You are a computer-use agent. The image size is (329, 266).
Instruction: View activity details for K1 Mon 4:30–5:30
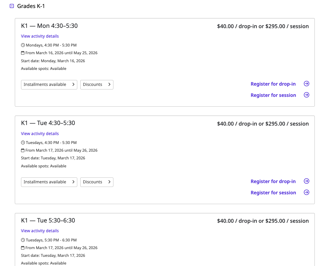[40, 36]
